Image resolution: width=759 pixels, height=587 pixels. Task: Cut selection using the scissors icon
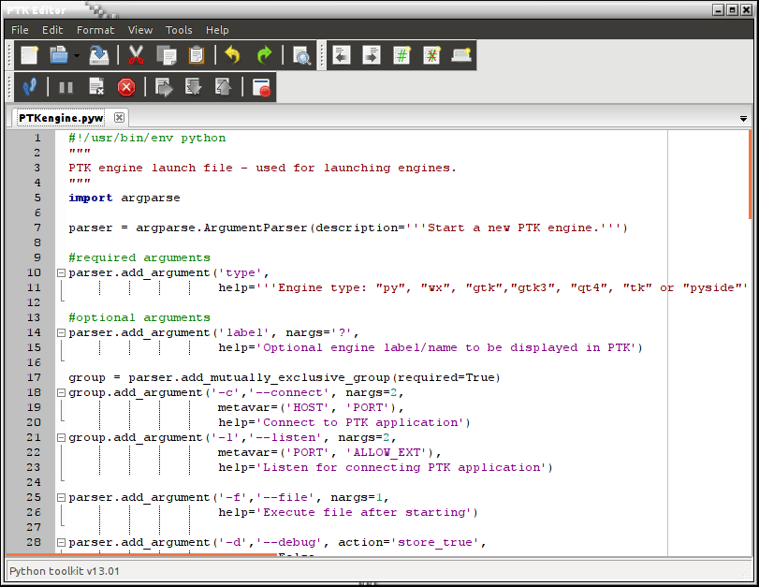pos(137,55)
